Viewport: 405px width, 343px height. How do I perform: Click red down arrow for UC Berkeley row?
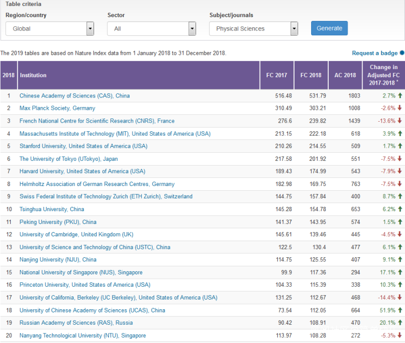[x=400, y=297]
